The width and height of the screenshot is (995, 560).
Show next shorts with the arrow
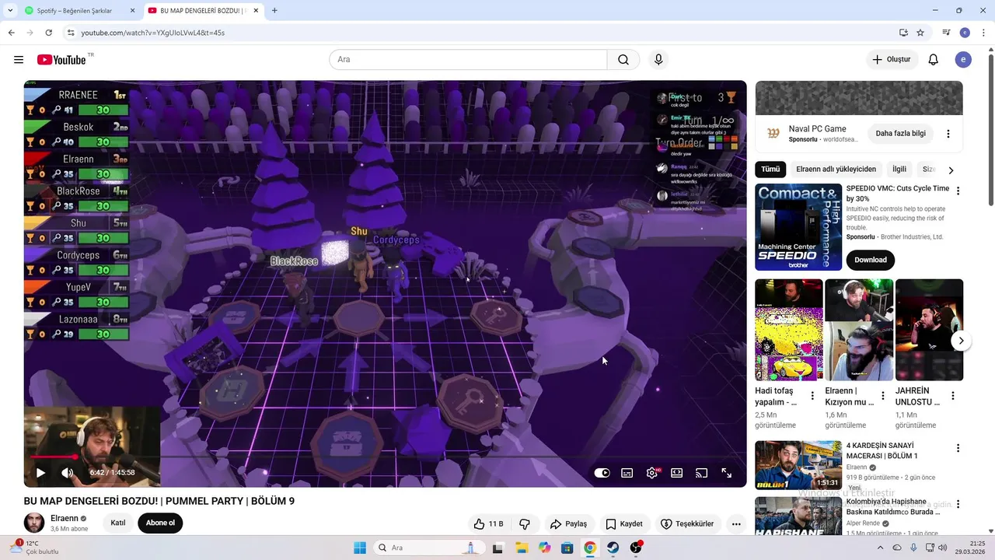coord(962,341)
